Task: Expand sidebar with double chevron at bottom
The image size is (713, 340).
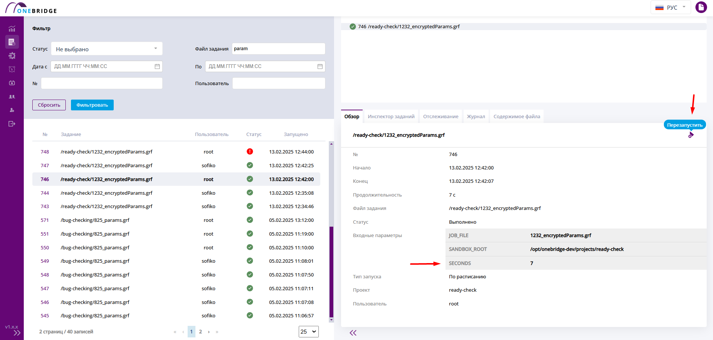Action: pos(17,333)
